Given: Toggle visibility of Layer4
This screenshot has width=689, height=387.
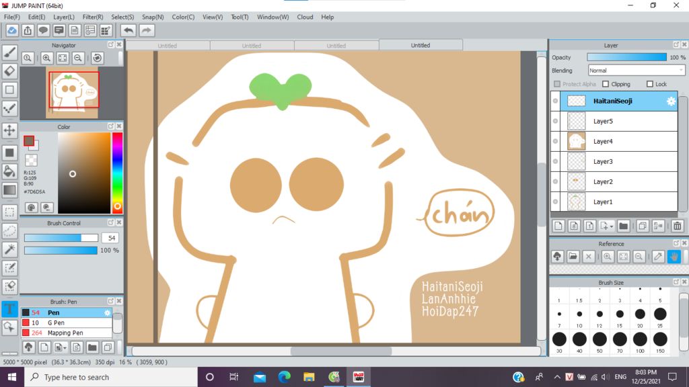Looking at the screenshot, I should tap(555, 141).
